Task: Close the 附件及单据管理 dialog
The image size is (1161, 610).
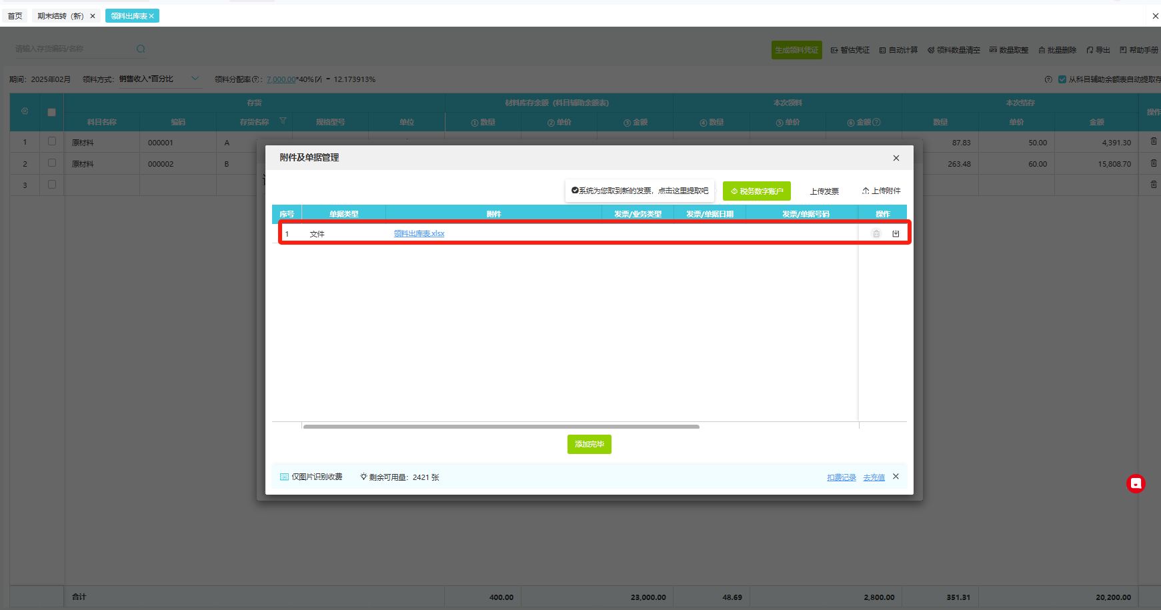Action: tap(896, 158)
